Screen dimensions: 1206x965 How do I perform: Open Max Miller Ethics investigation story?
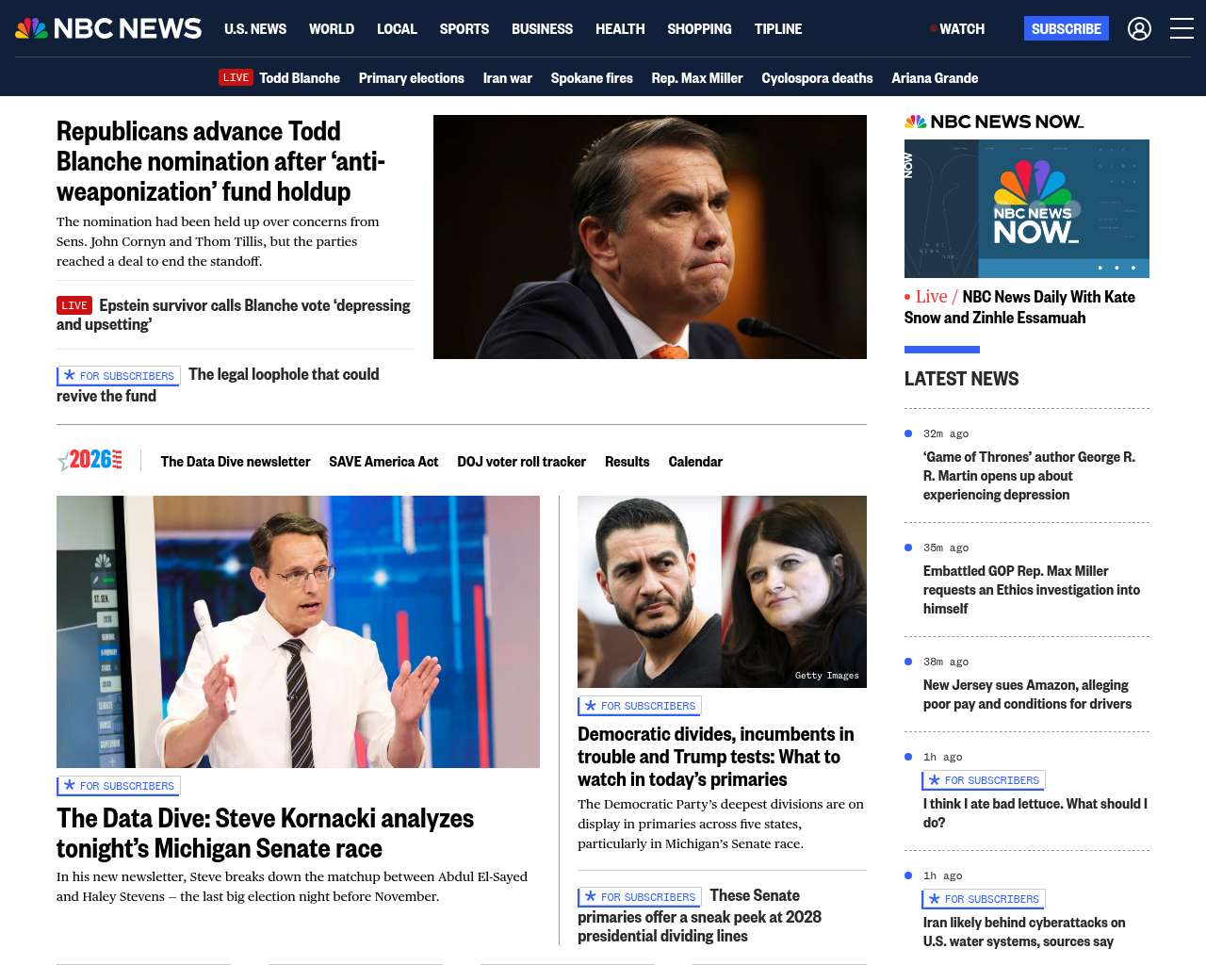(x=1032, y=590)
